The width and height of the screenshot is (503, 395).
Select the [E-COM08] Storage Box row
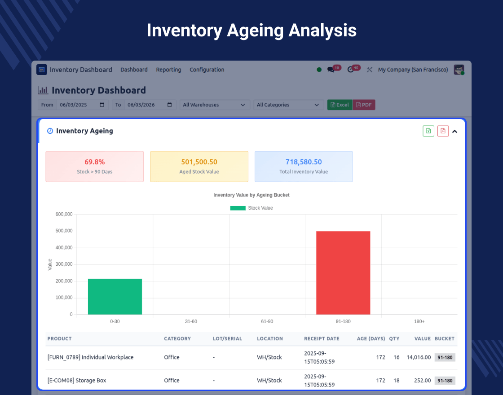(251, 381)
